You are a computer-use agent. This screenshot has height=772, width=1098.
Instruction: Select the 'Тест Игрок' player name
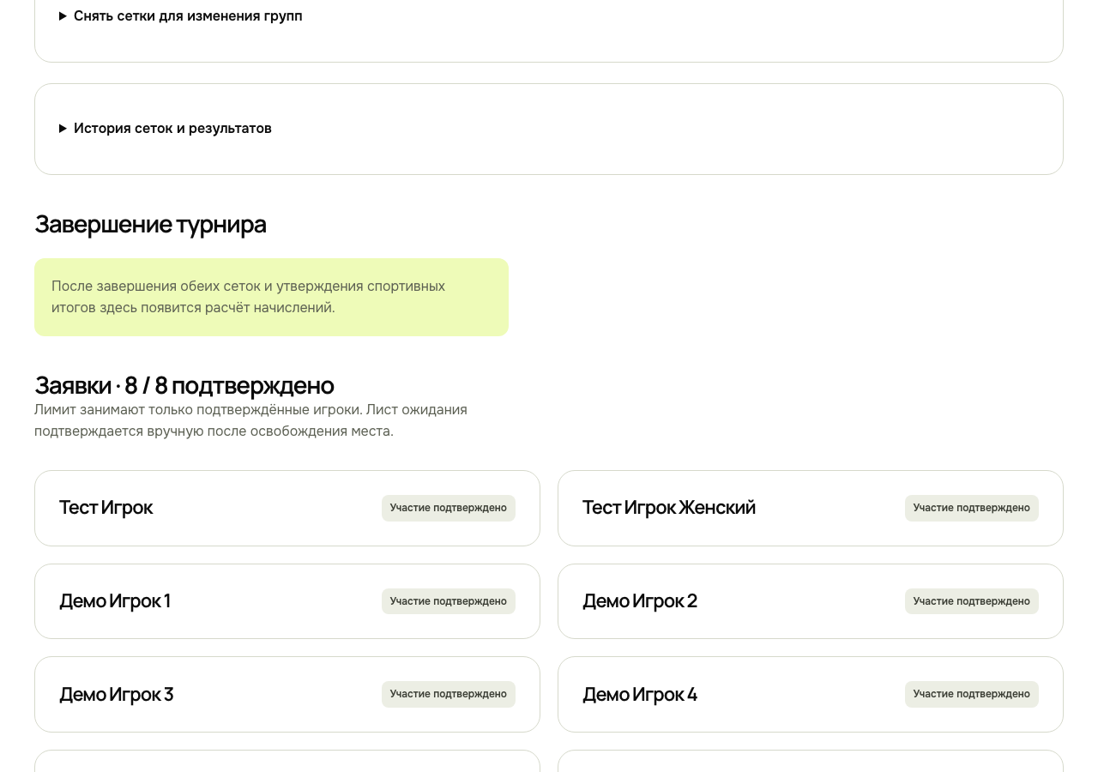click(x=106, y=508)
